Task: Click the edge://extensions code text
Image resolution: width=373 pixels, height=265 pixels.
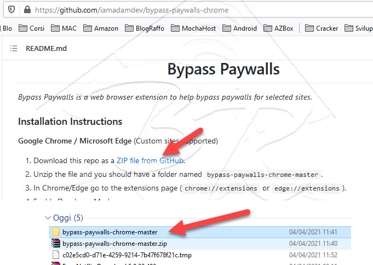Action: coord(307,188)
